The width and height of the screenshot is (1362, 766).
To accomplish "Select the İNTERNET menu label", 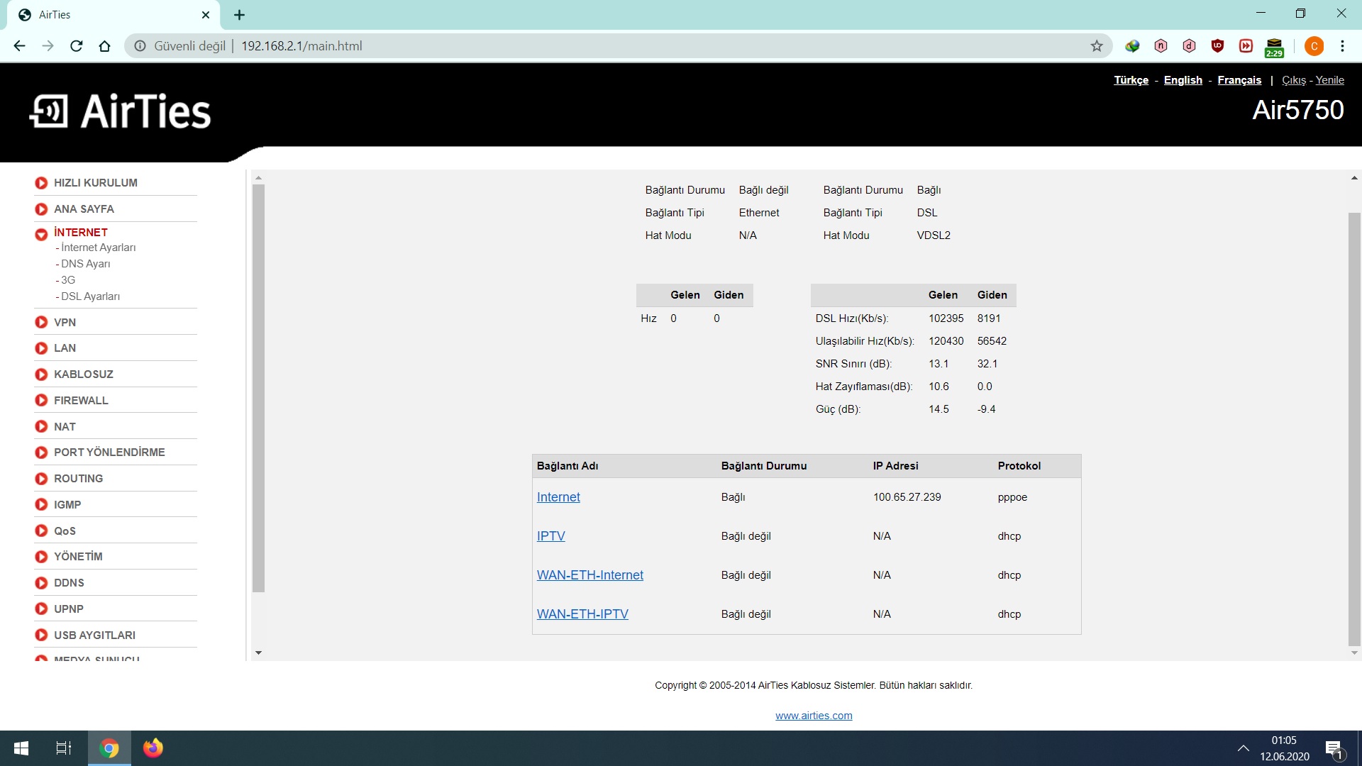I will coord(81,233).
